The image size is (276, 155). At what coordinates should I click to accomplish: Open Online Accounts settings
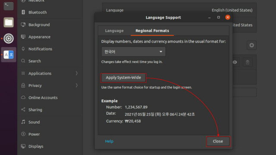(50, 97)
